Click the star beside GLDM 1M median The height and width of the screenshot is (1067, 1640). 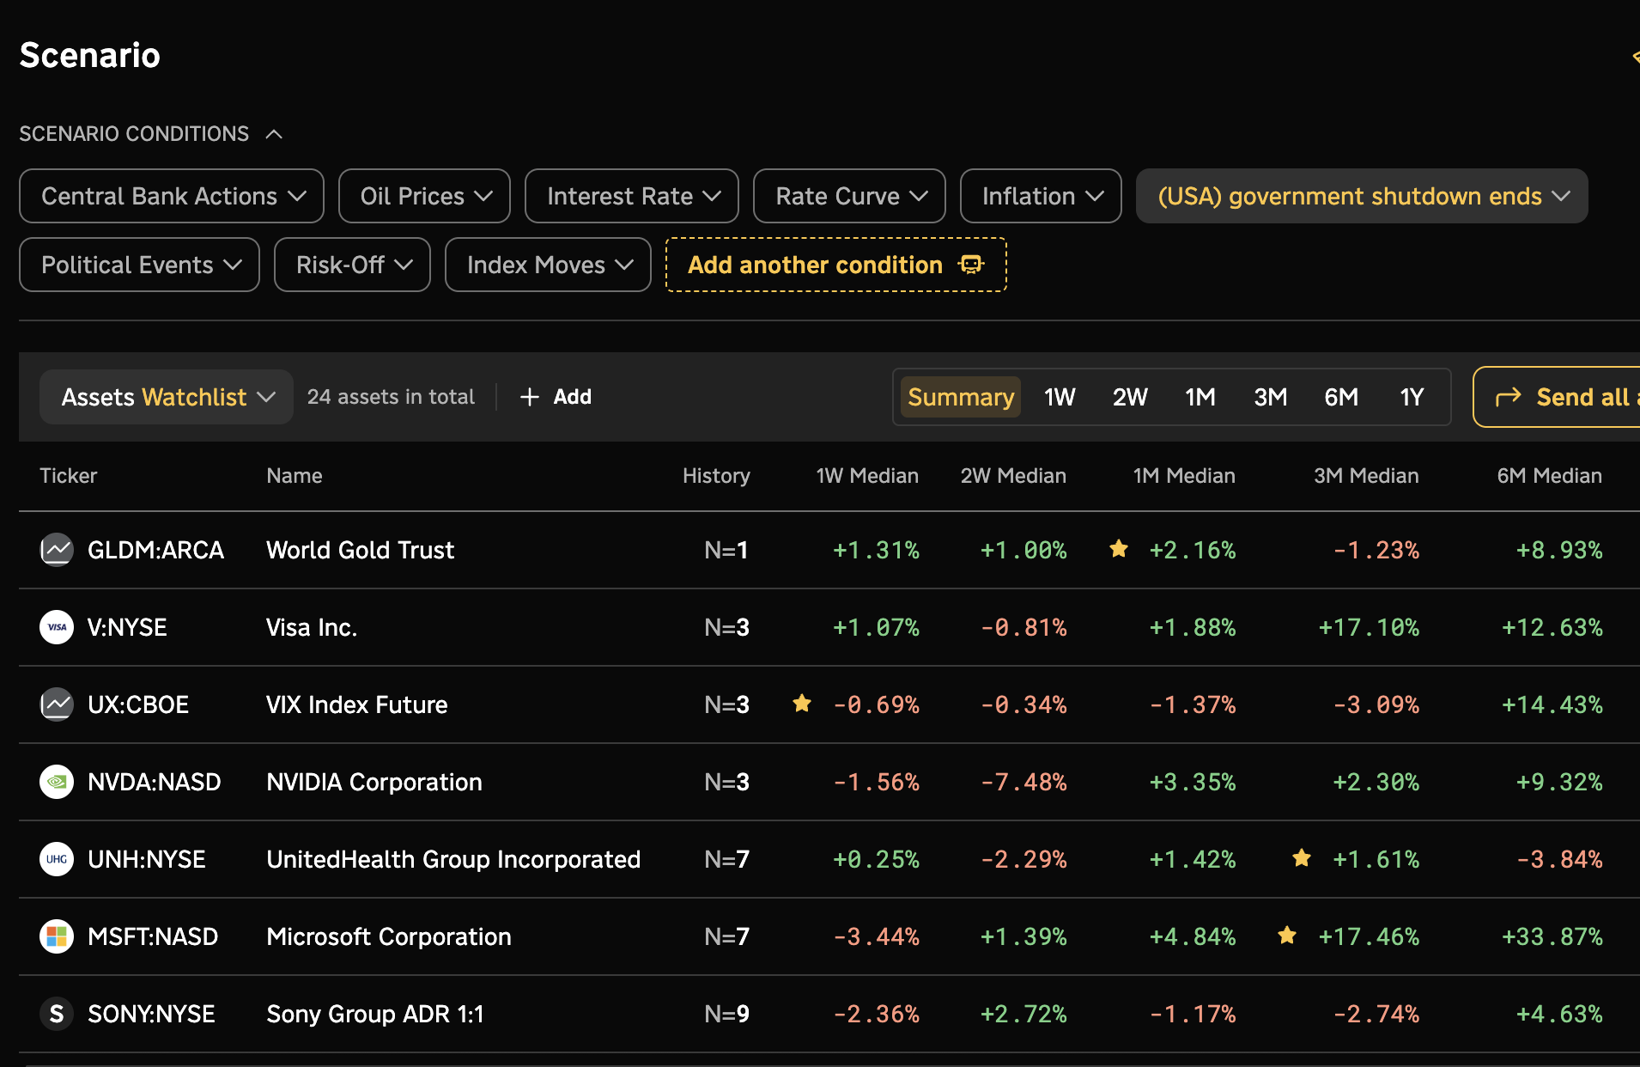(x=1118, y=548)
